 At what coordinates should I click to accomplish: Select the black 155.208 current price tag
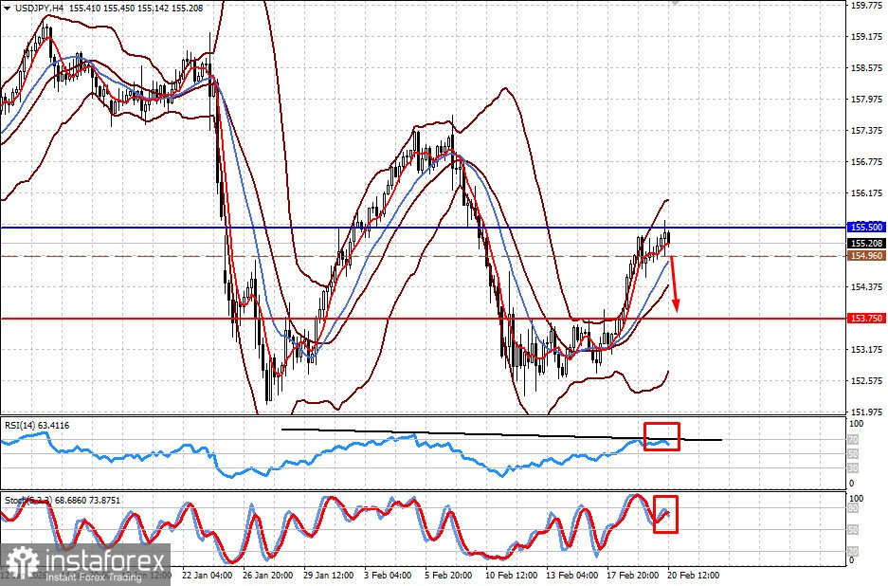(x=866, y=243)
